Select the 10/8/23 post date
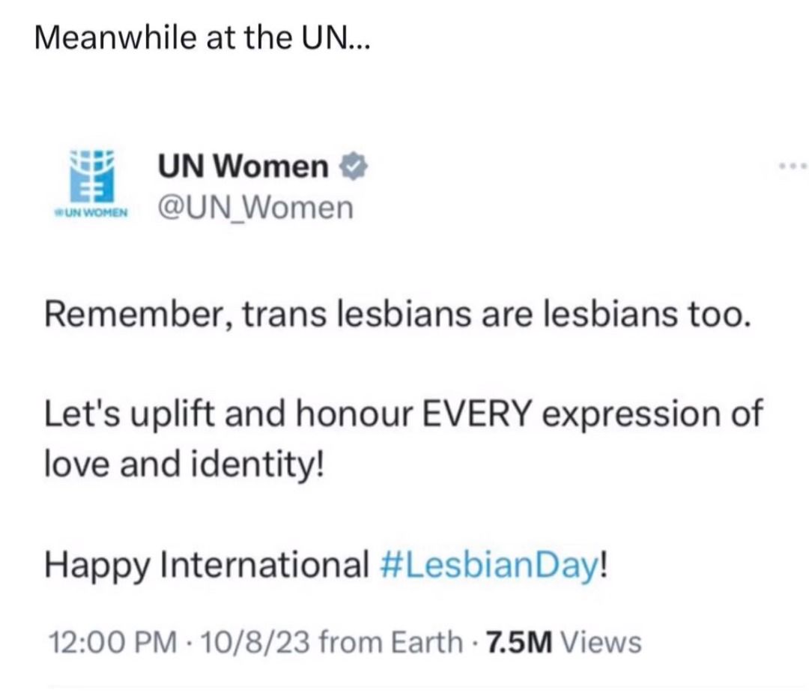 pos(256,643)
